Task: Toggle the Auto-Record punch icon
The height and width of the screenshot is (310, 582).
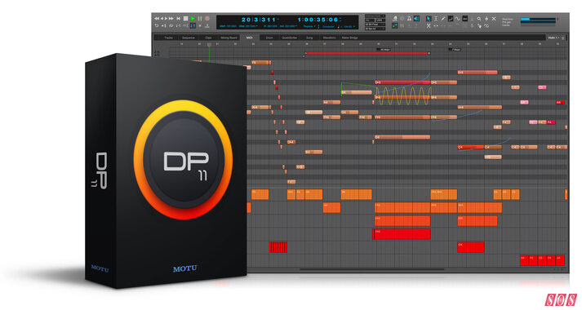Action: coord(164,26)
